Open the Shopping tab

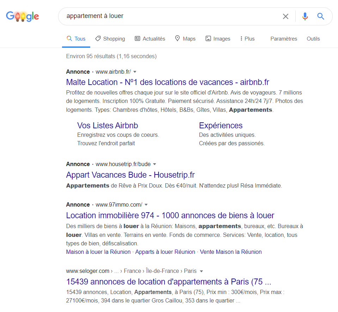click(110, 39)
